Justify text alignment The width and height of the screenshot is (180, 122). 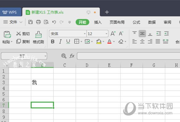[158, 41]
